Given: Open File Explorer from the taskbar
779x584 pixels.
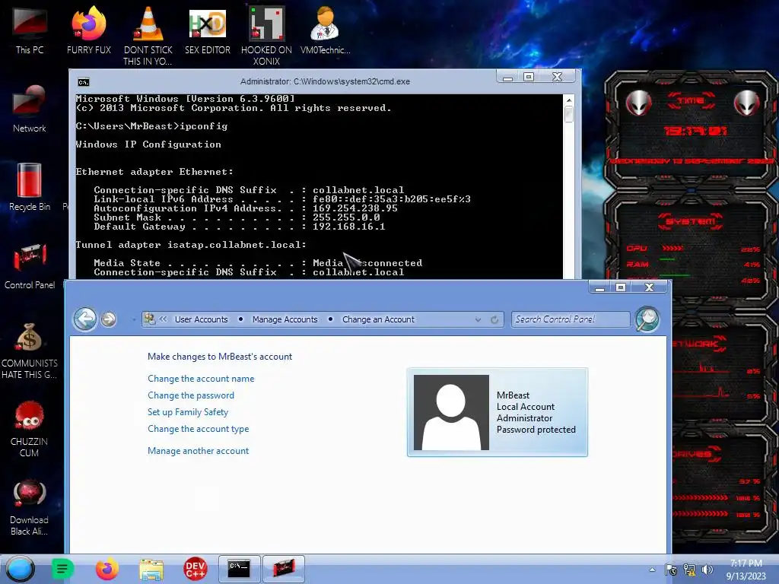Looking at the screenshot, I should point(151,570).
